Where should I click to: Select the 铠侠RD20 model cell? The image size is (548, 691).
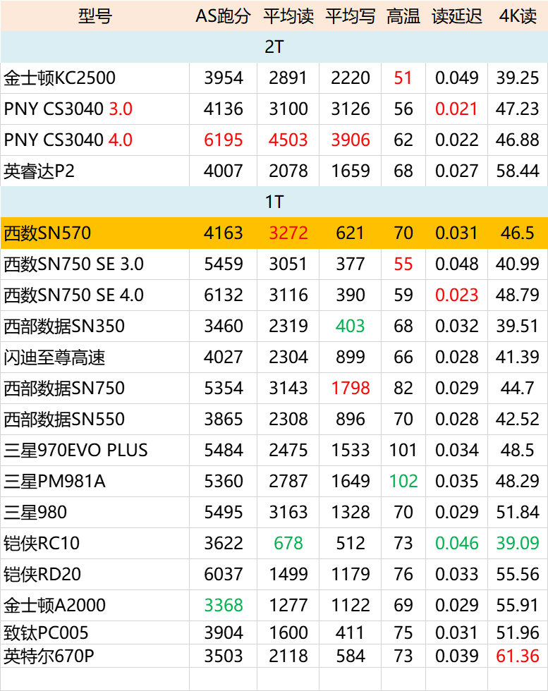[95, 574]
